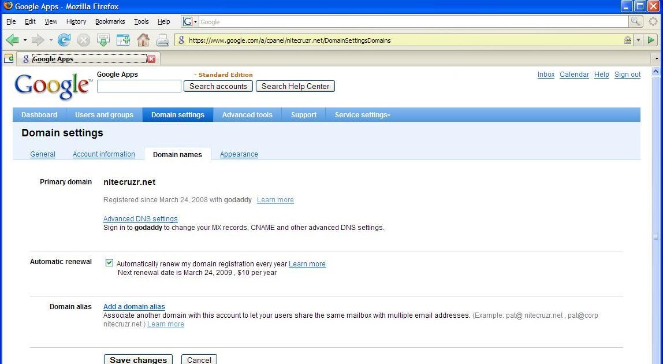Click into the Firefox Google search box

(414, 21)
